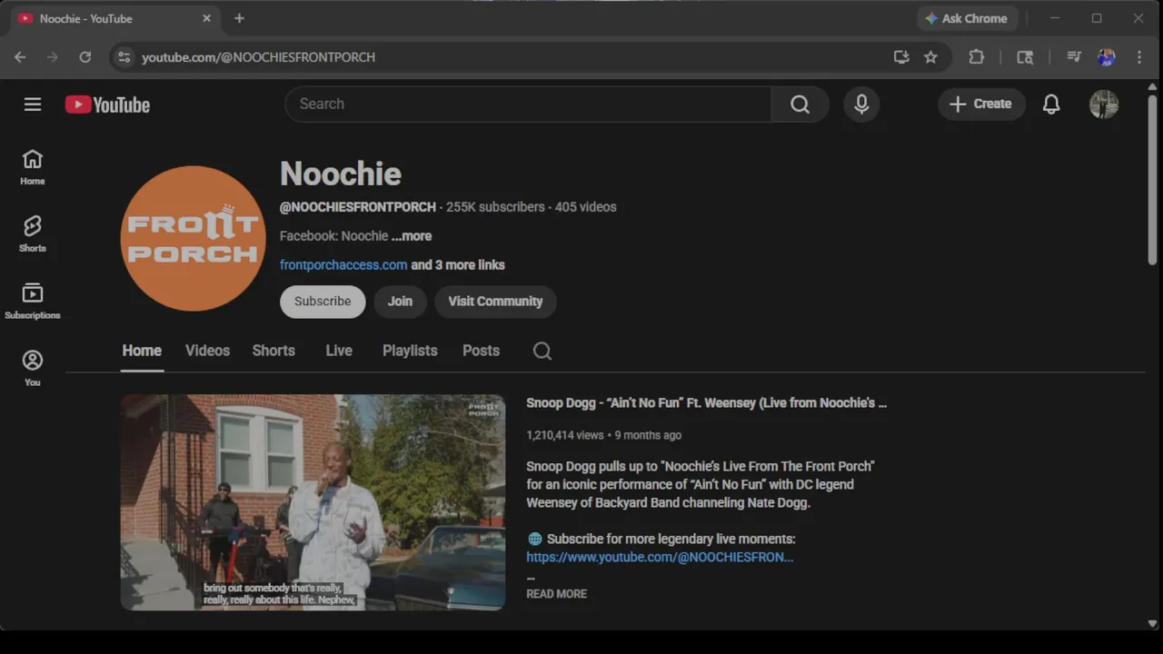Viewport: 1163px width, 654px height.
Task: Click the Front Porch channel avatar
Action: pos(193,238)
